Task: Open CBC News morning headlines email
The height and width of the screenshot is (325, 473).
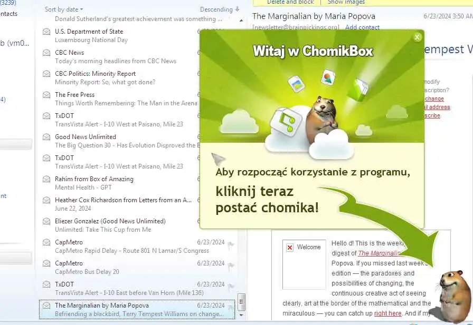Action: [120, 56]
